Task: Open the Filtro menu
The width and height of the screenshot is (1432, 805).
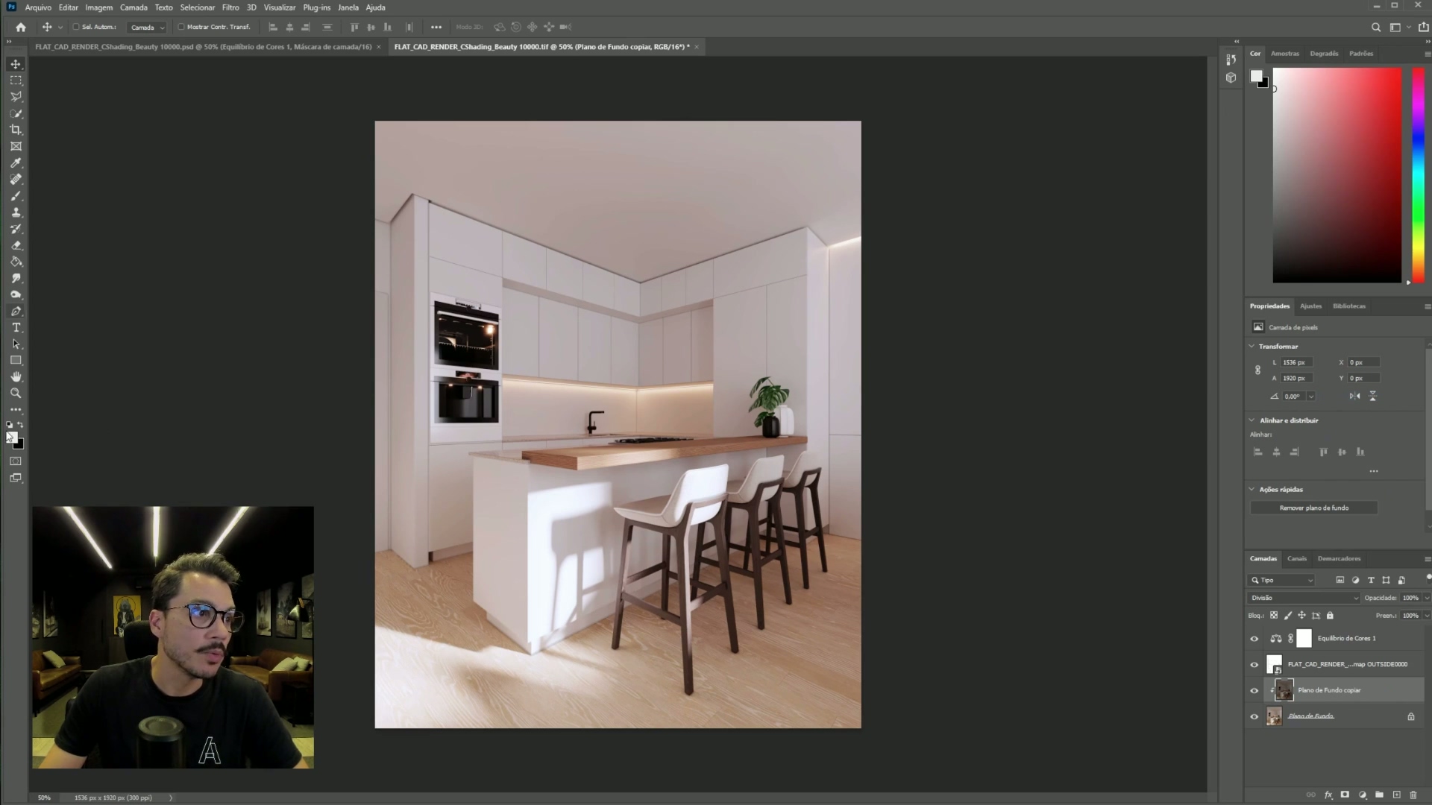Action: [x=230, y=7]
